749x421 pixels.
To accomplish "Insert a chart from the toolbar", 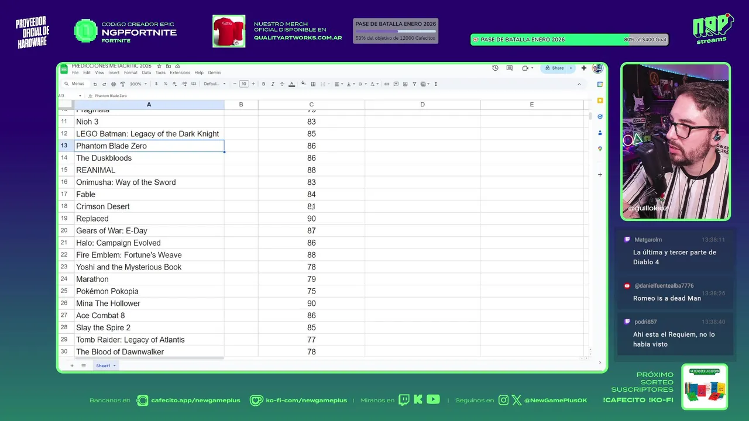I will click(x=405, y=84).
